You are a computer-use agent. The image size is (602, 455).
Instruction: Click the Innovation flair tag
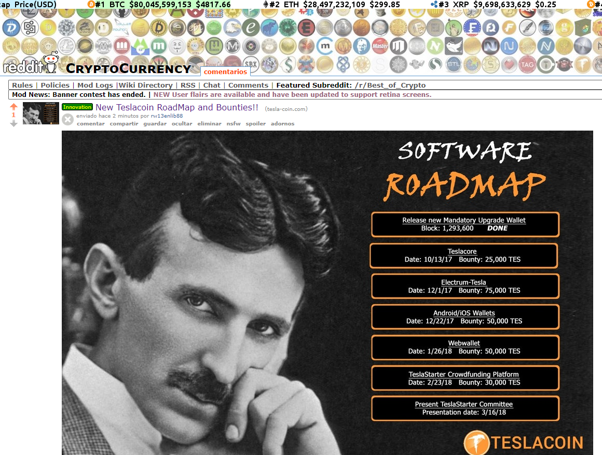[77, 107]
